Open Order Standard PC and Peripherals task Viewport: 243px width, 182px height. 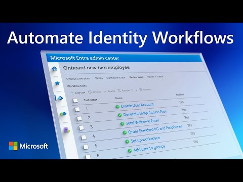pos(155,129)
